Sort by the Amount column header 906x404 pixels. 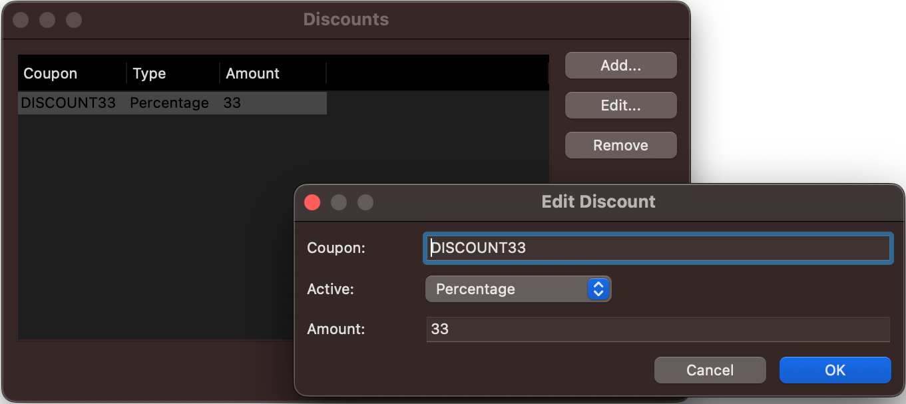(273, 73)
